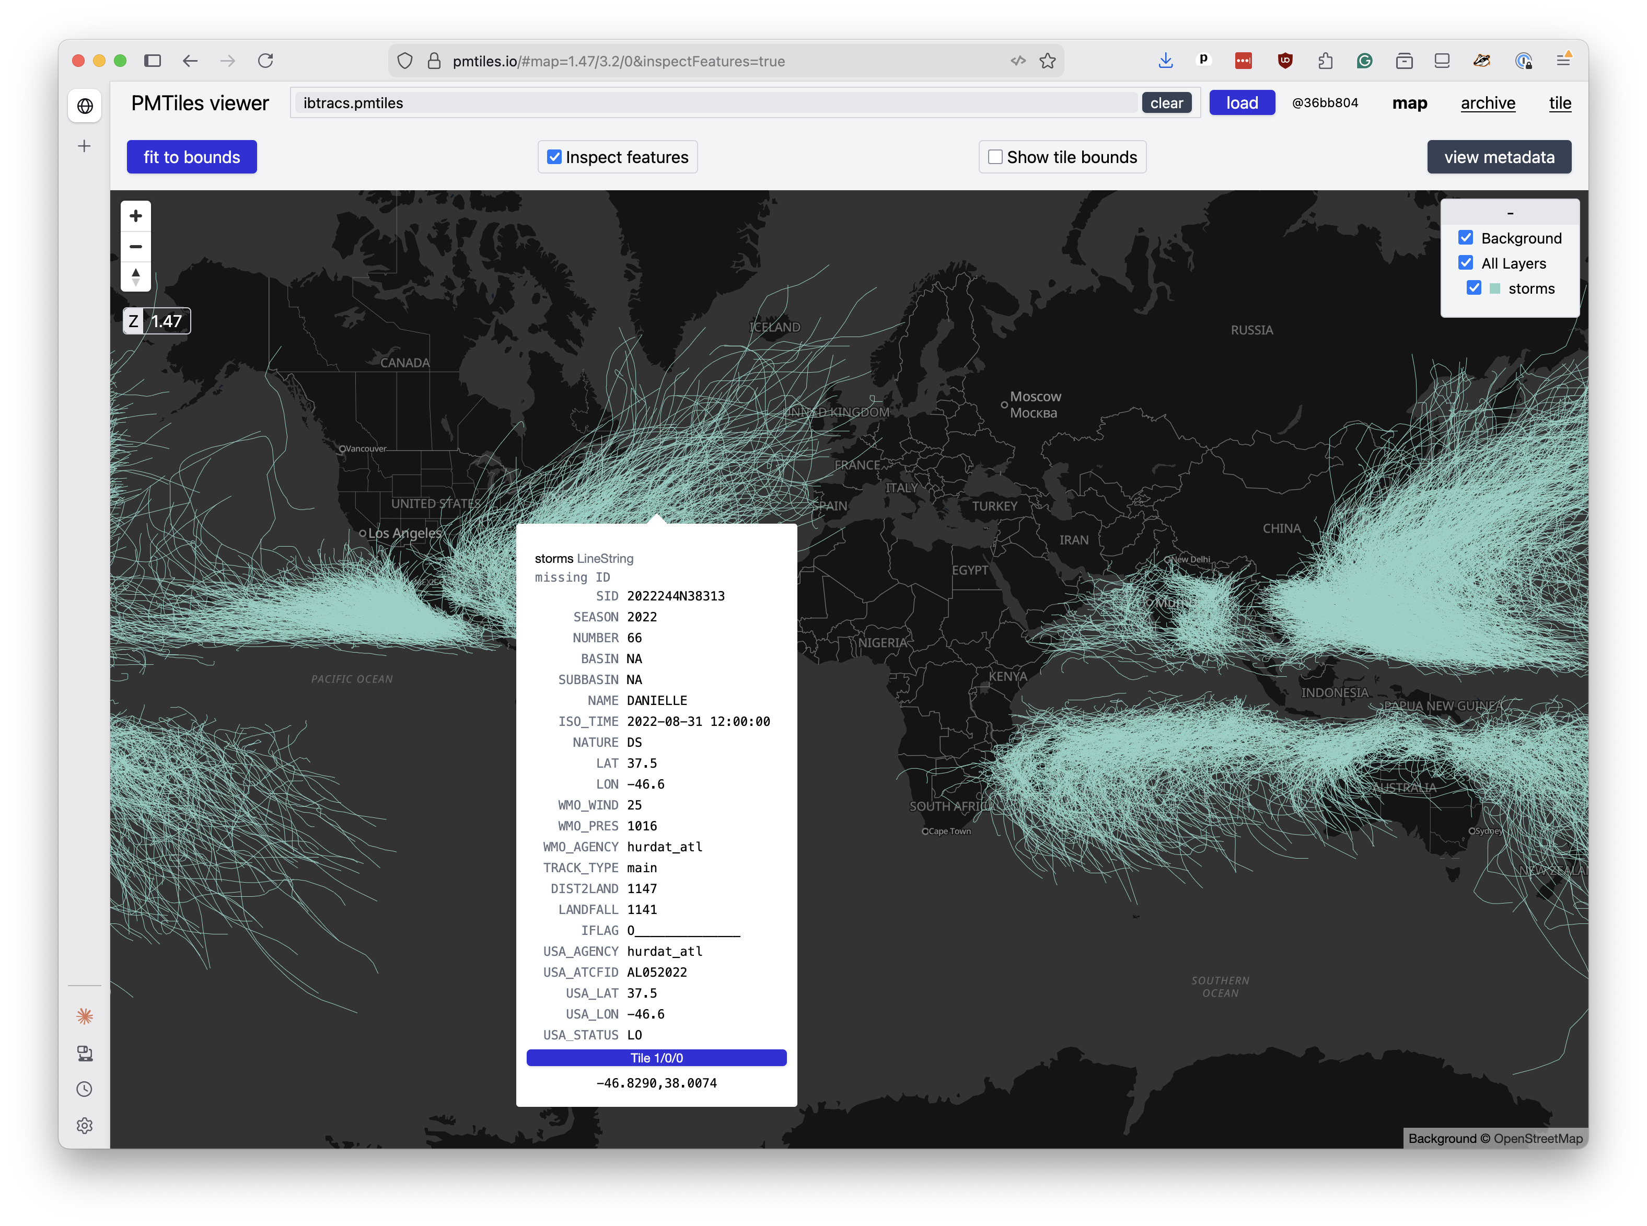
Task: Toggle Background layer visibility checkbox
Action: click(x=1466, y=237)
